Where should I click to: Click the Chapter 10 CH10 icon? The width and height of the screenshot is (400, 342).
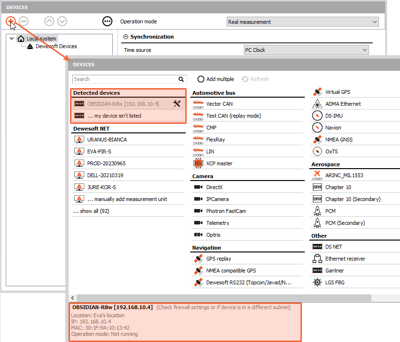coord(317,187)
